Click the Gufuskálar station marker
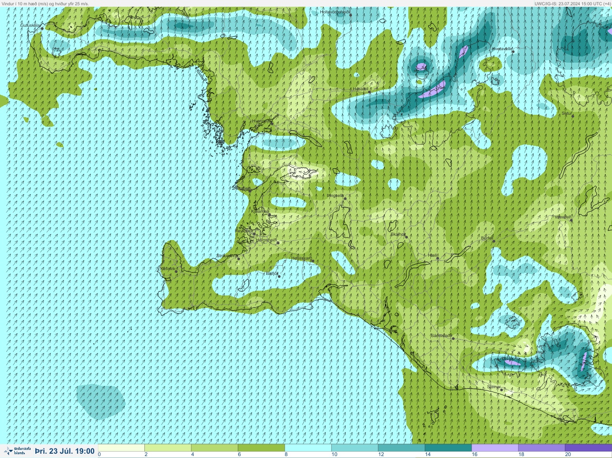 pos(42,29)
